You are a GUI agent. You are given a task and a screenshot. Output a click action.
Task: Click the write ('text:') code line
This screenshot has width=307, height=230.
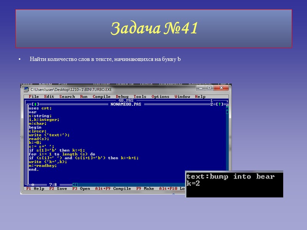pos(49,135)
